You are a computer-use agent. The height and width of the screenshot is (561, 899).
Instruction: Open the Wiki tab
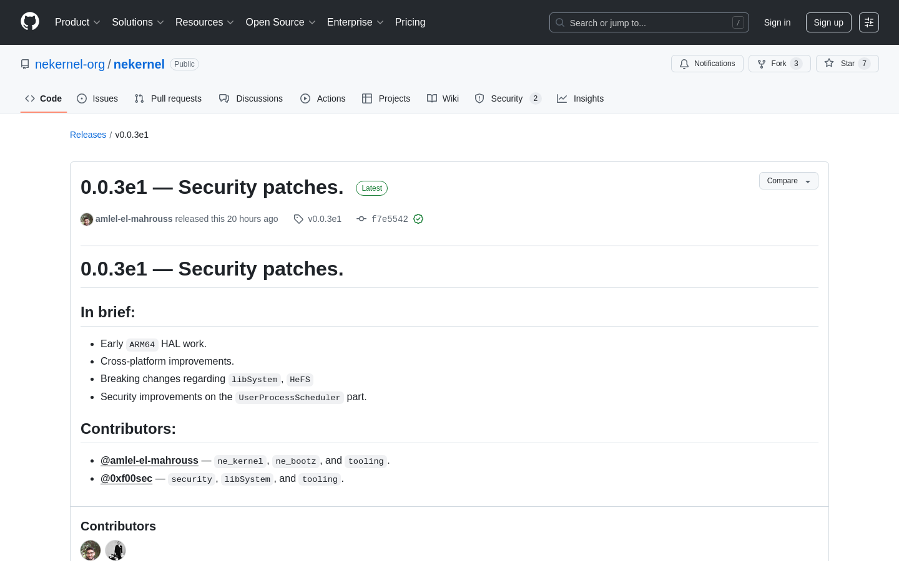coord(443,98)
